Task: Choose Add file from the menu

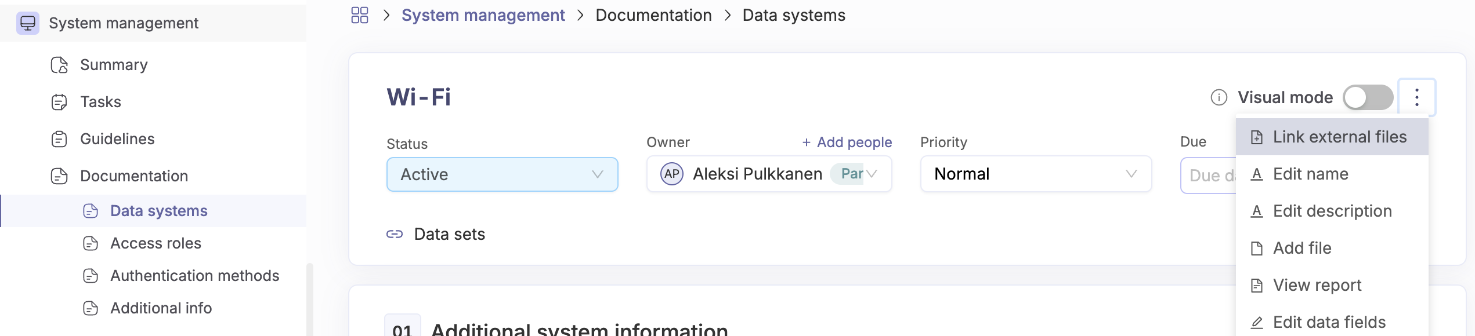Action: 1332,248
